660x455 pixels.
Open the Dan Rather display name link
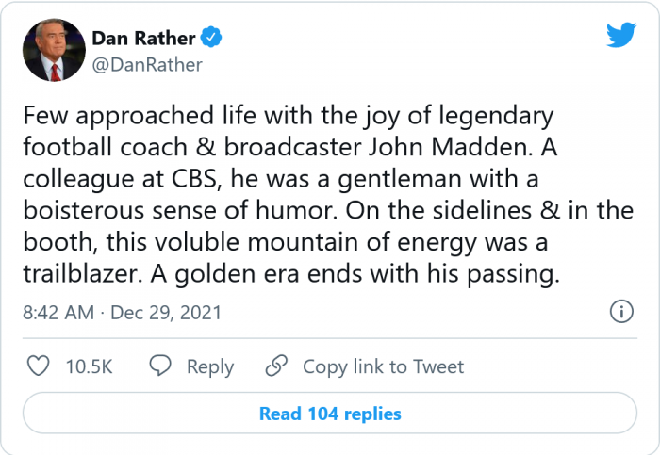point(143,39)
